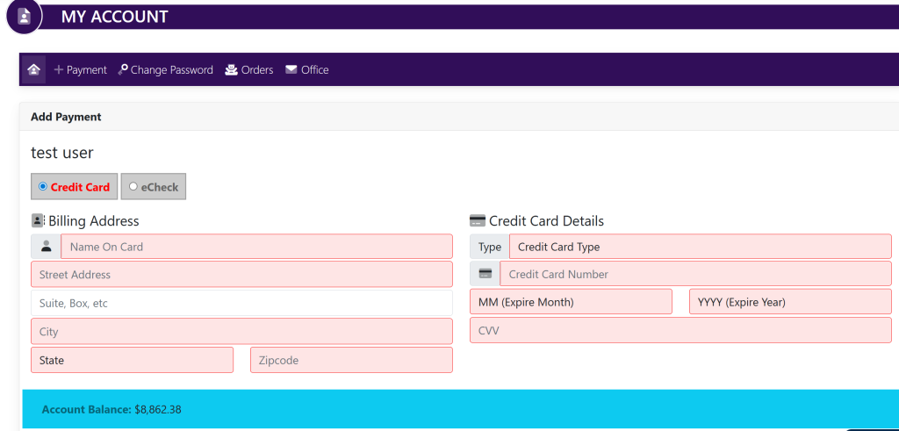Click the person icon beside Name On Card
The image size is (899, 431).
point(46,247)
